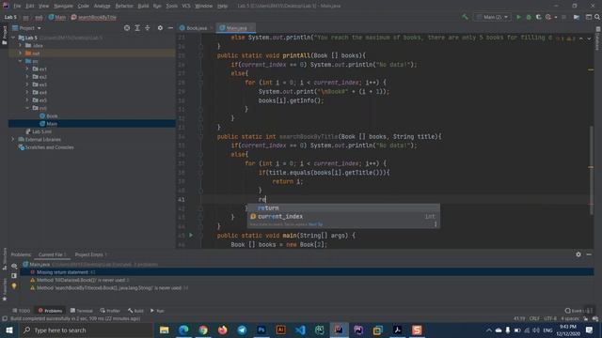Collapse all icon in Project panel header
Image resolution: width=602 pixels, height=338 pixels.
point(148,28)
